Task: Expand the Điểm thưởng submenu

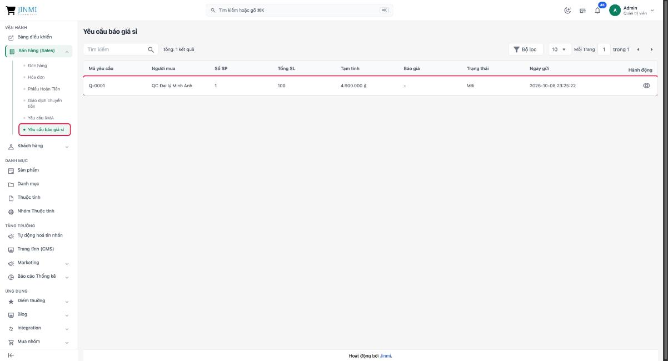Action: [x=67, y=302]
